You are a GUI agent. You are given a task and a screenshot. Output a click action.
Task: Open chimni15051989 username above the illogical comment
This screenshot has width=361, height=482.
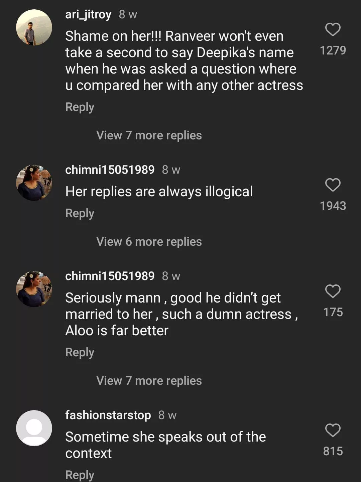[x=110, y=170]
